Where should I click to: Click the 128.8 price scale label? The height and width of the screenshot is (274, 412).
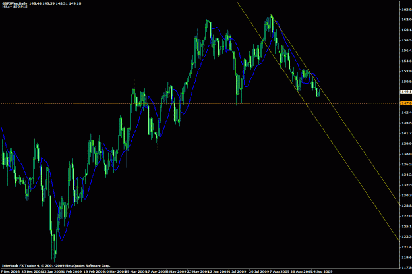tap(407, 205)
